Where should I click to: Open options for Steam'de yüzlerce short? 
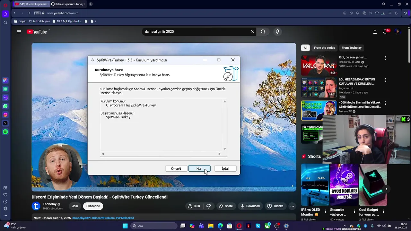coord(354,211)
